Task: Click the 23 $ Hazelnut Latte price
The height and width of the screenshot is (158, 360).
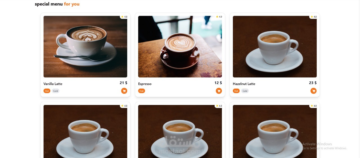Action: pos(313,83)
